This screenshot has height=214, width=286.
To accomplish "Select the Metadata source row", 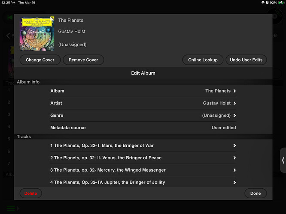I will [143, 128].
